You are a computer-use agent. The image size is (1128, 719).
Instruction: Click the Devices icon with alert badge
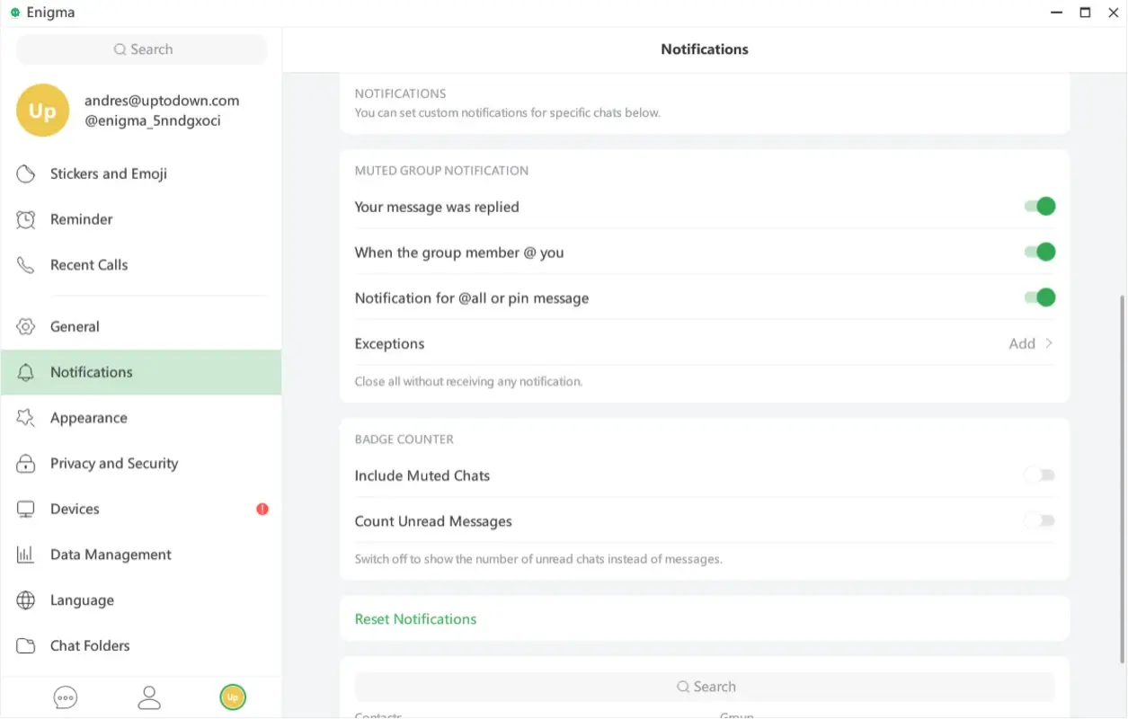pyautogui.click(x=25, y=509)
